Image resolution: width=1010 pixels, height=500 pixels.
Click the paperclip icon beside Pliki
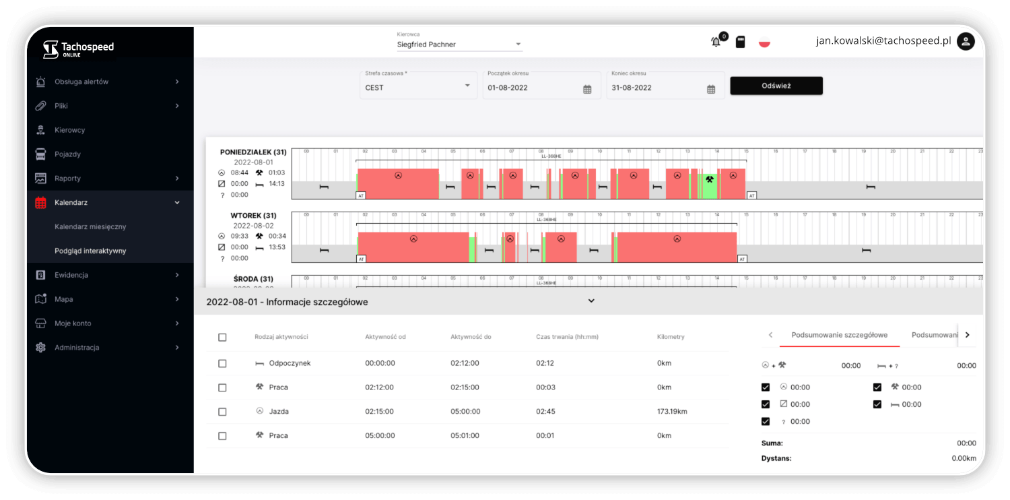click(40, 106)
